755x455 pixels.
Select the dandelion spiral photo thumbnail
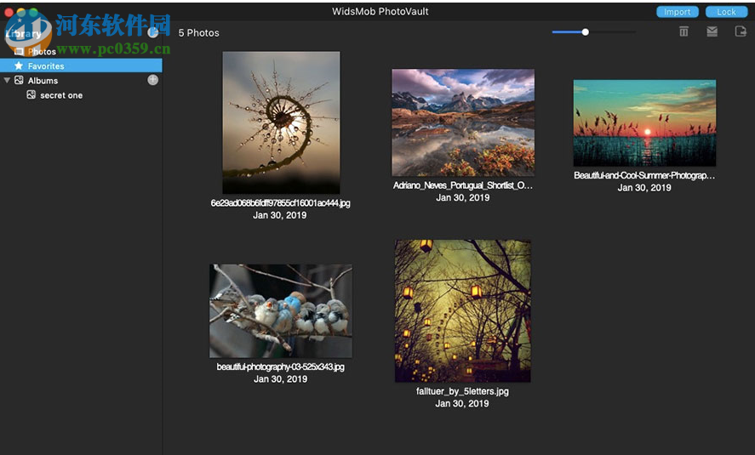coord(281,122)
